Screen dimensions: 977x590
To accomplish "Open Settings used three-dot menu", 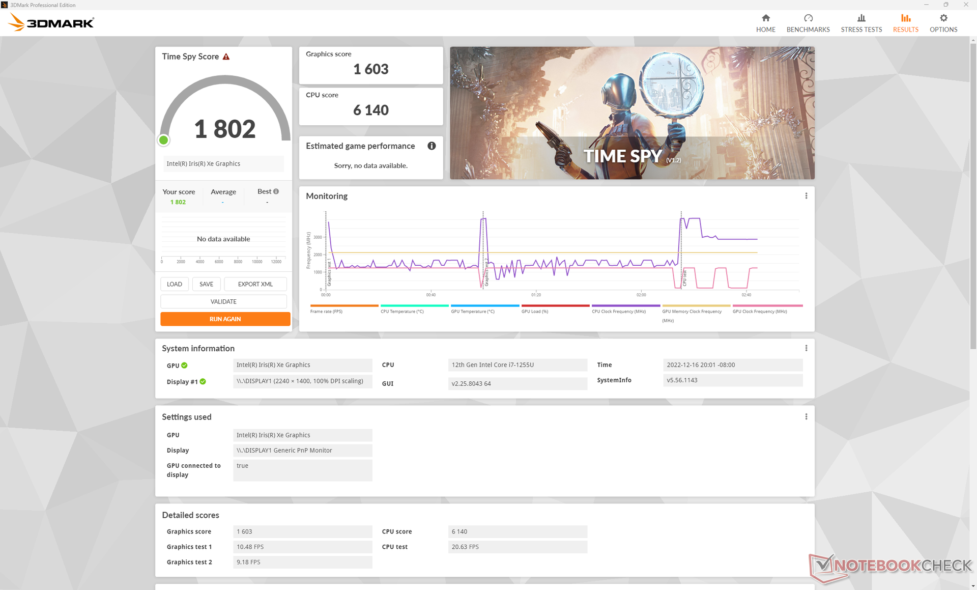I will [x=806, y=417].
